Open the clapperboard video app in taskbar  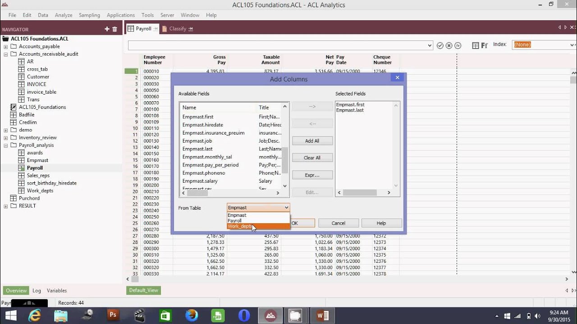139,315
